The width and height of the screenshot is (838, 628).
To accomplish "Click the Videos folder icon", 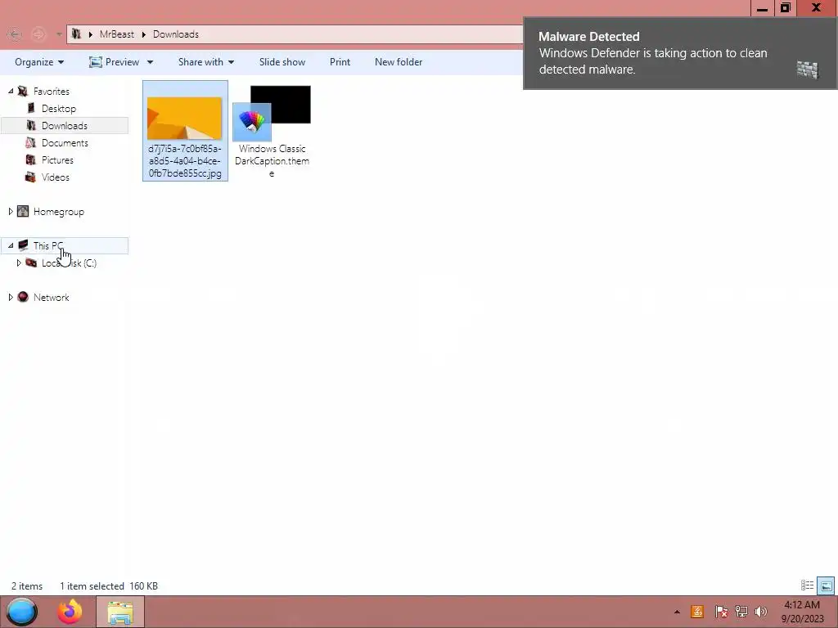I will [x=31, y=177].
